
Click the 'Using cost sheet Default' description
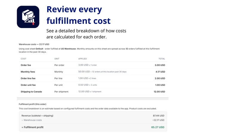(x=89, y=50)
